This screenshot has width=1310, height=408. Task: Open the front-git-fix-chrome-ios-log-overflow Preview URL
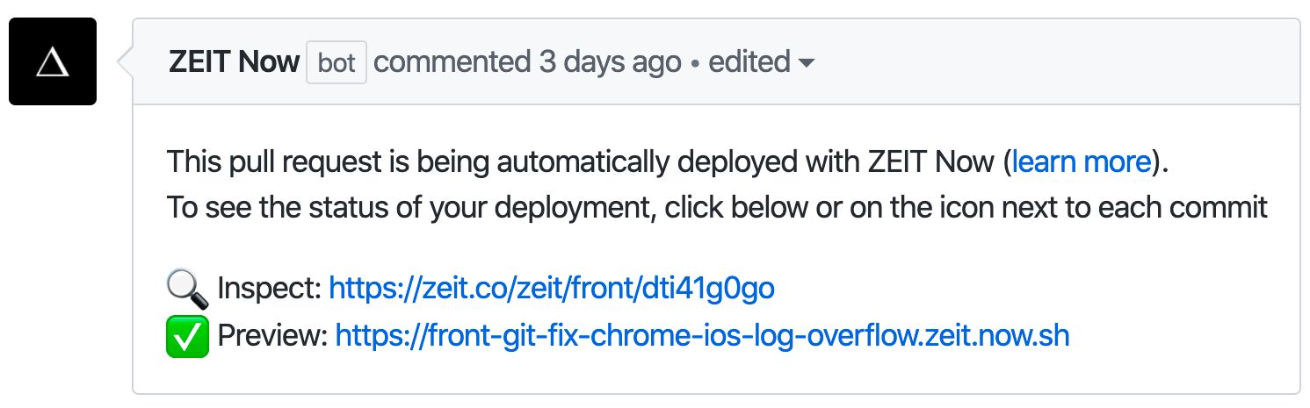[702, 335]
